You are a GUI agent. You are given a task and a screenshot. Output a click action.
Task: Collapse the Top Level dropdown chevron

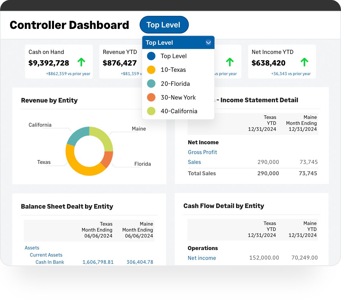208,43
